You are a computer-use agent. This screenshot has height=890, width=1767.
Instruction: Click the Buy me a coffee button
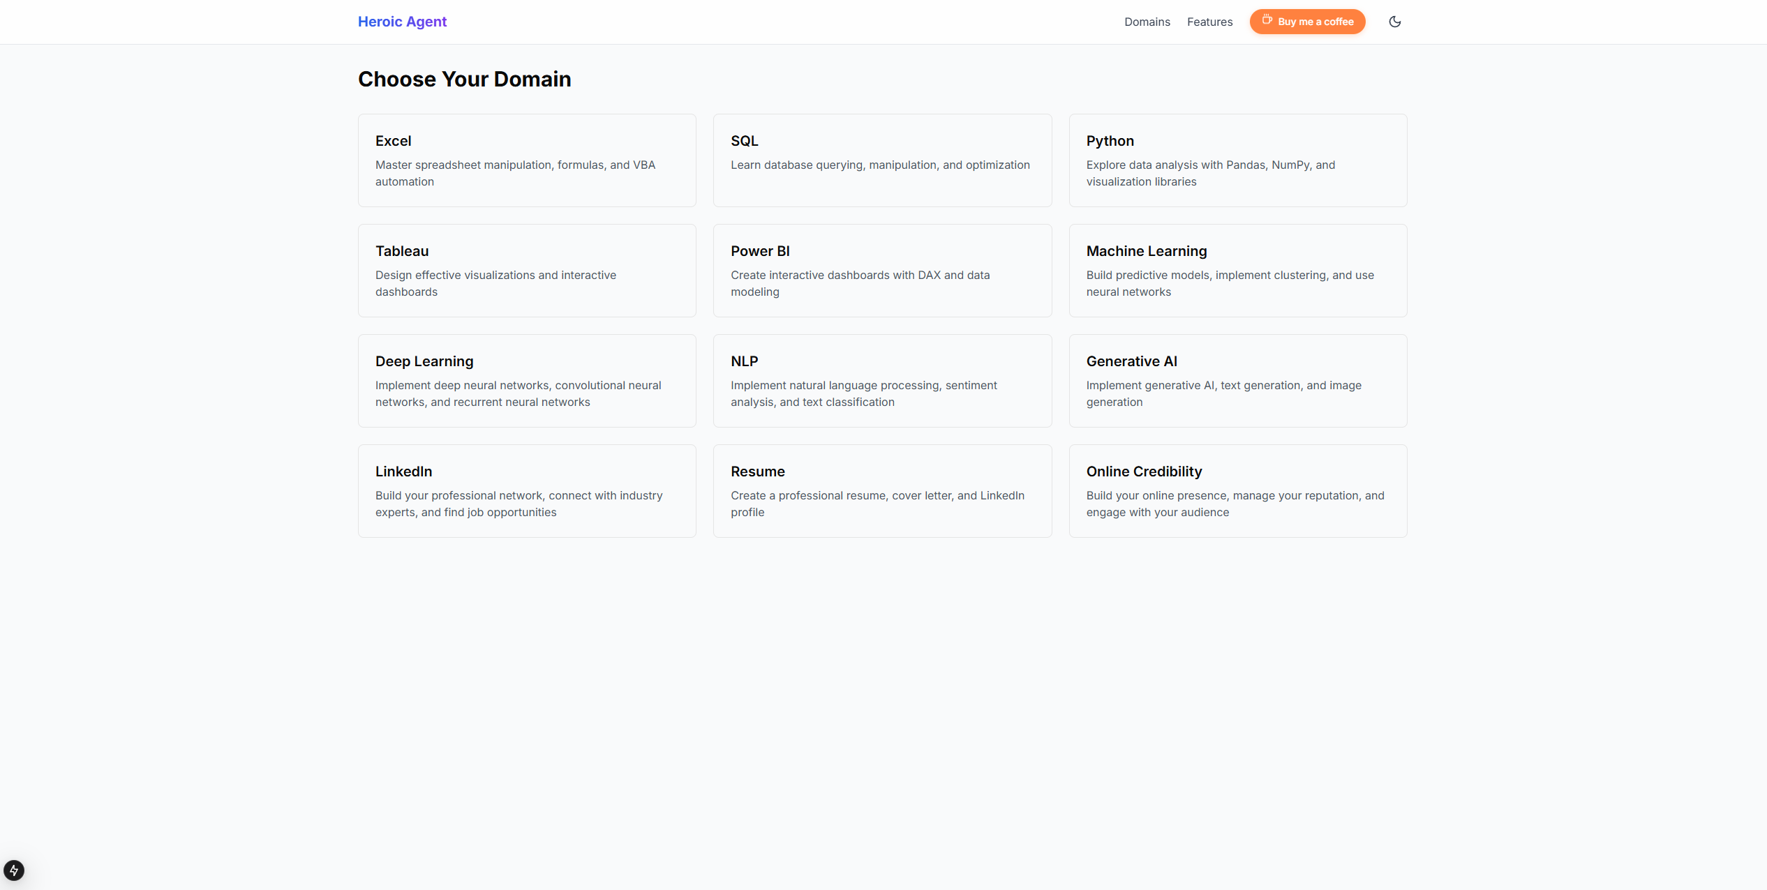(1307, 22)
